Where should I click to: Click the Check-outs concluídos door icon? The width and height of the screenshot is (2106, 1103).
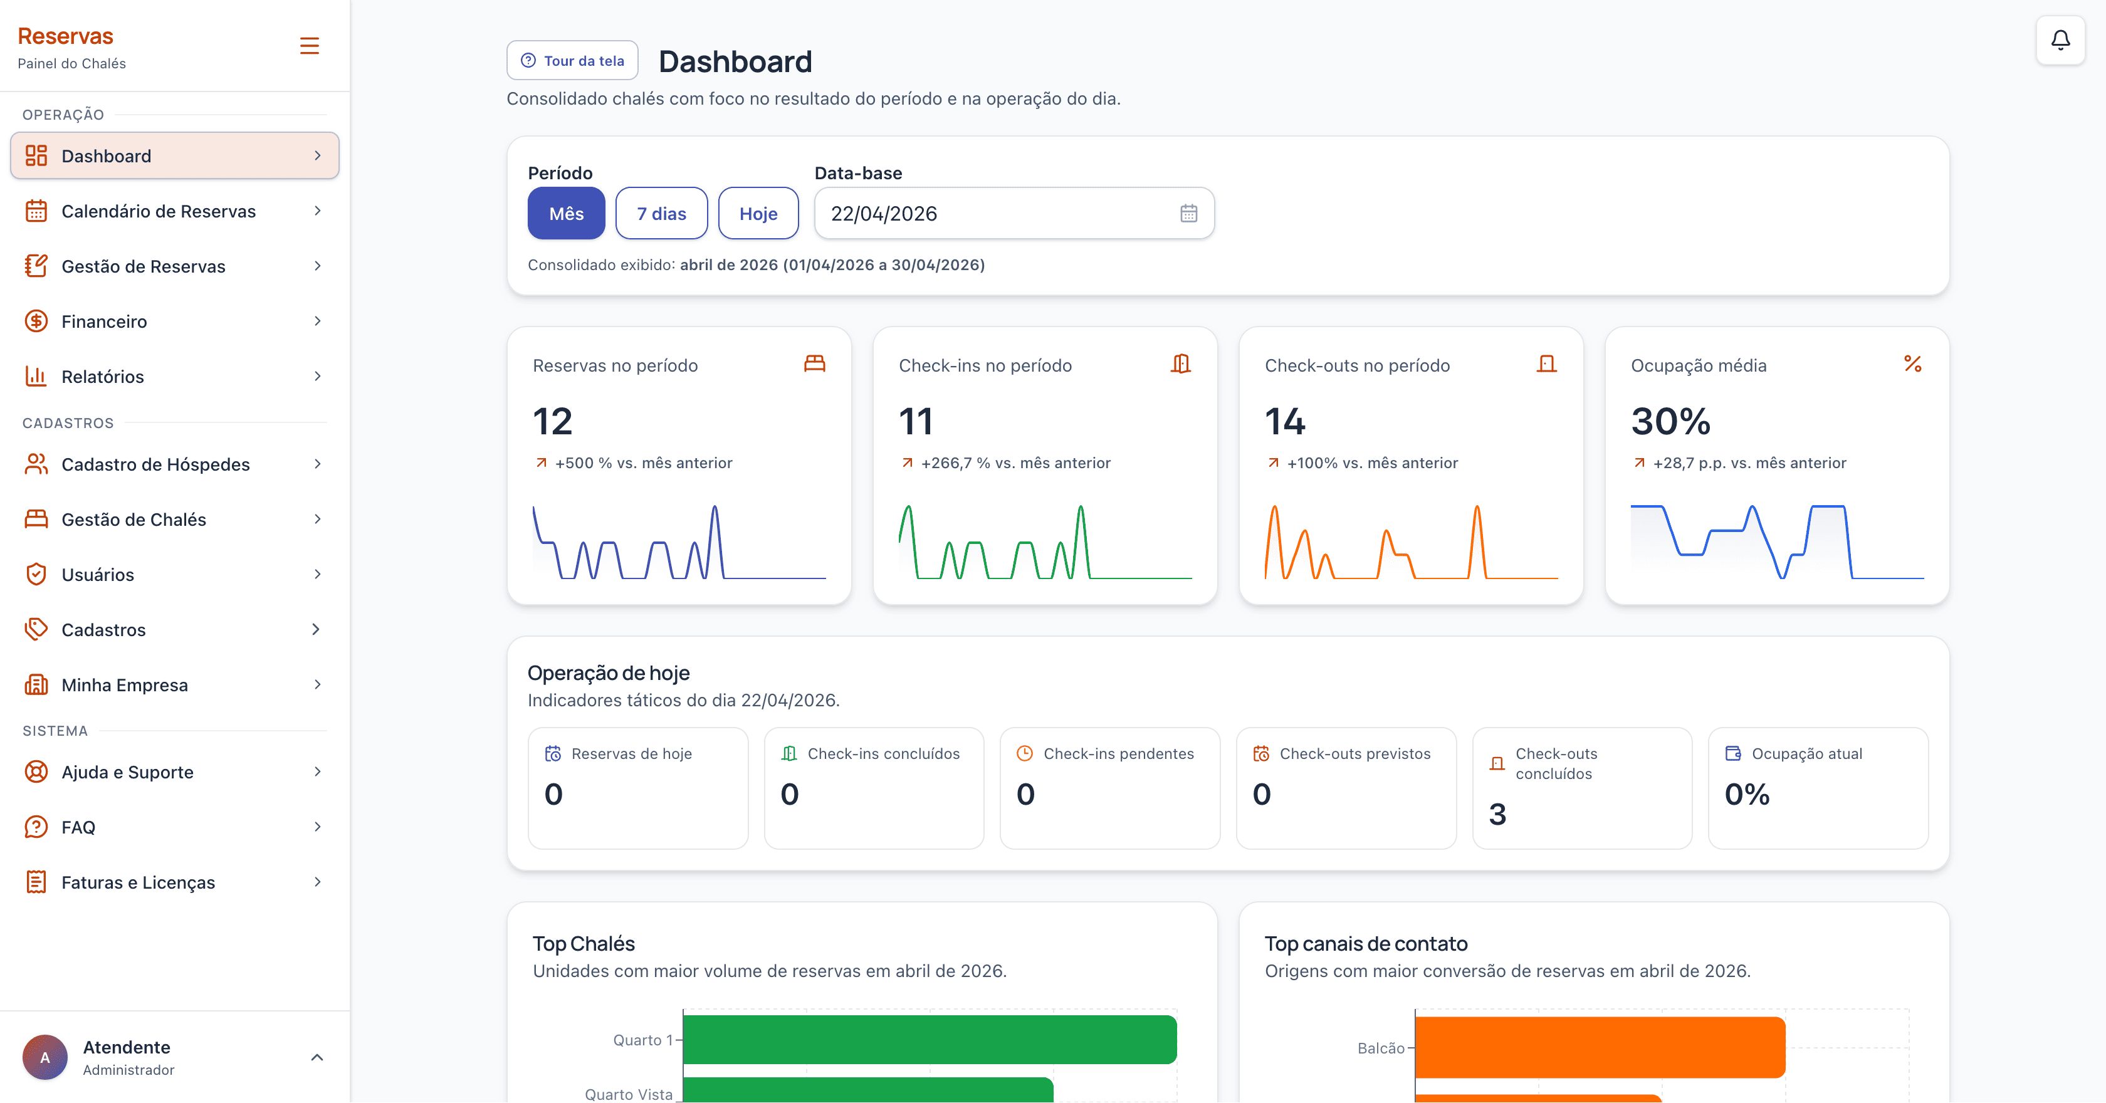pos(1497,764)
